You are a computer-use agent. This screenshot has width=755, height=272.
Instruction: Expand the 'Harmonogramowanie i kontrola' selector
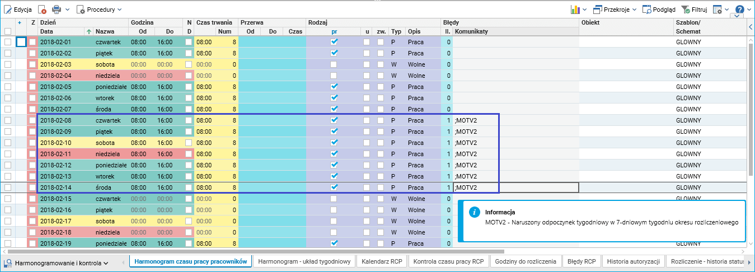(x=62, y=262)
